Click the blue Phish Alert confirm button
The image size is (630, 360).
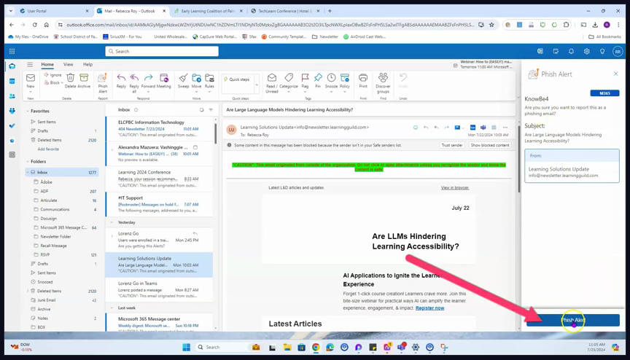pyautogui.click(x=573, y=320)
